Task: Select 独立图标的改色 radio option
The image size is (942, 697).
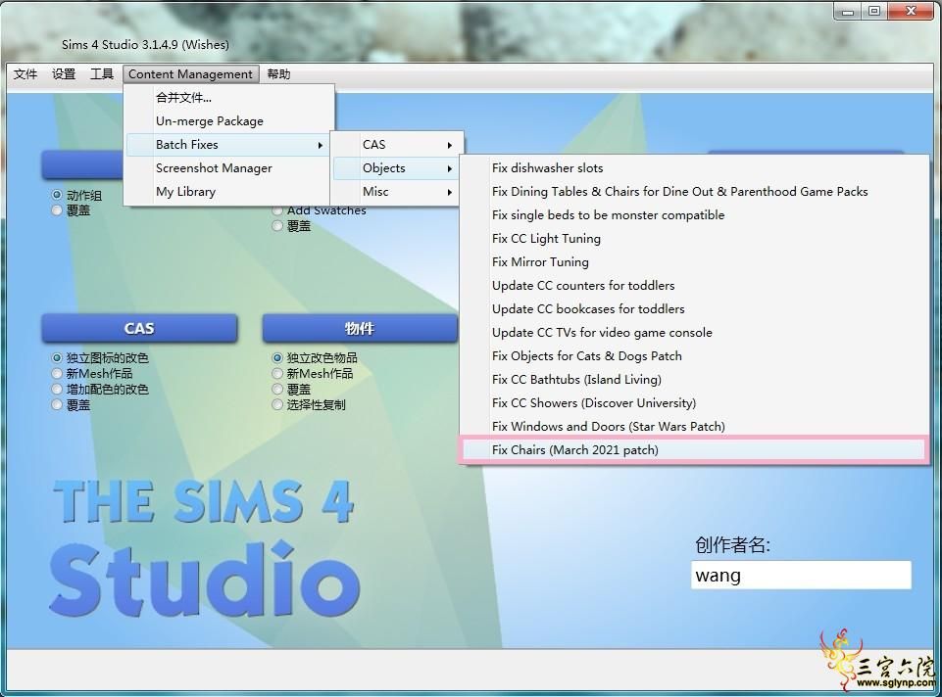Action: pyautogui.click(x=57, y=358)
